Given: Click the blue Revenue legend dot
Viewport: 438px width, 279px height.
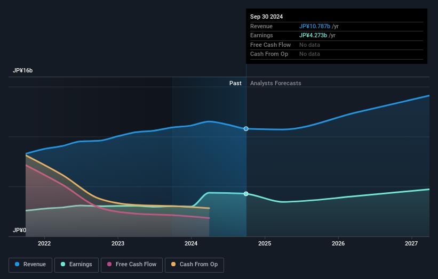Looking at the screenshot, I should point(17,264).
